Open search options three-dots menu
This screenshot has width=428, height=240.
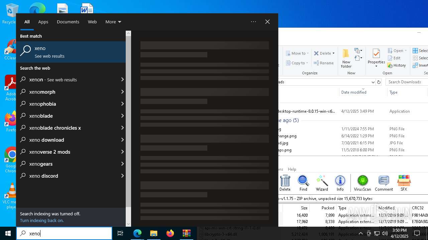253,22
